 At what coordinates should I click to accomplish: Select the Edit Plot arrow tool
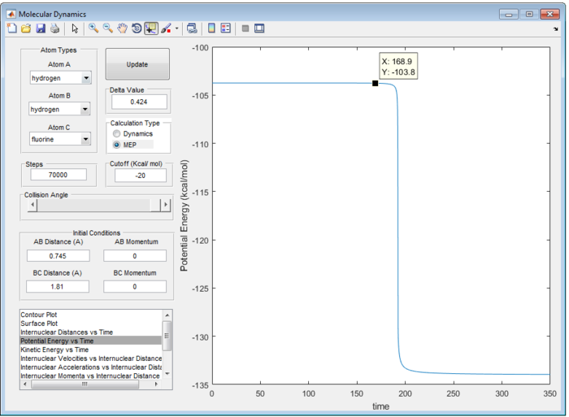[75, 28]
